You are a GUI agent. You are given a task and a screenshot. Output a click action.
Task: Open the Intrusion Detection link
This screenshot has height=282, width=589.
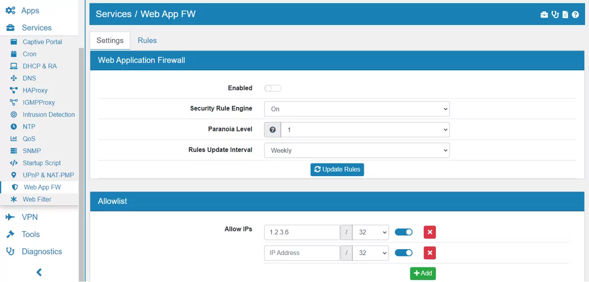[x=49, y=114]
